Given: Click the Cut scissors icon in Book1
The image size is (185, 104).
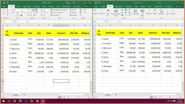Looking at the screenshot, I should (7, 10).
